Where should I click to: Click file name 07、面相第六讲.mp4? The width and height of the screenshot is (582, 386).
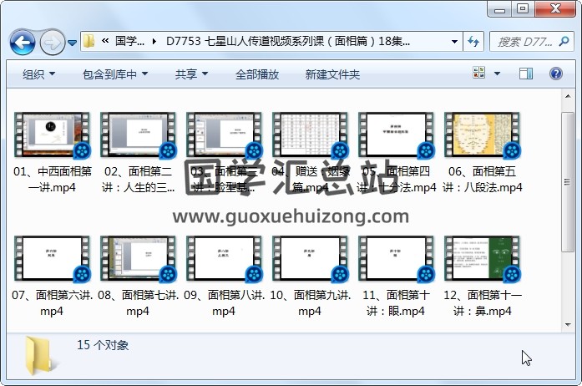[x=52, y=302]
